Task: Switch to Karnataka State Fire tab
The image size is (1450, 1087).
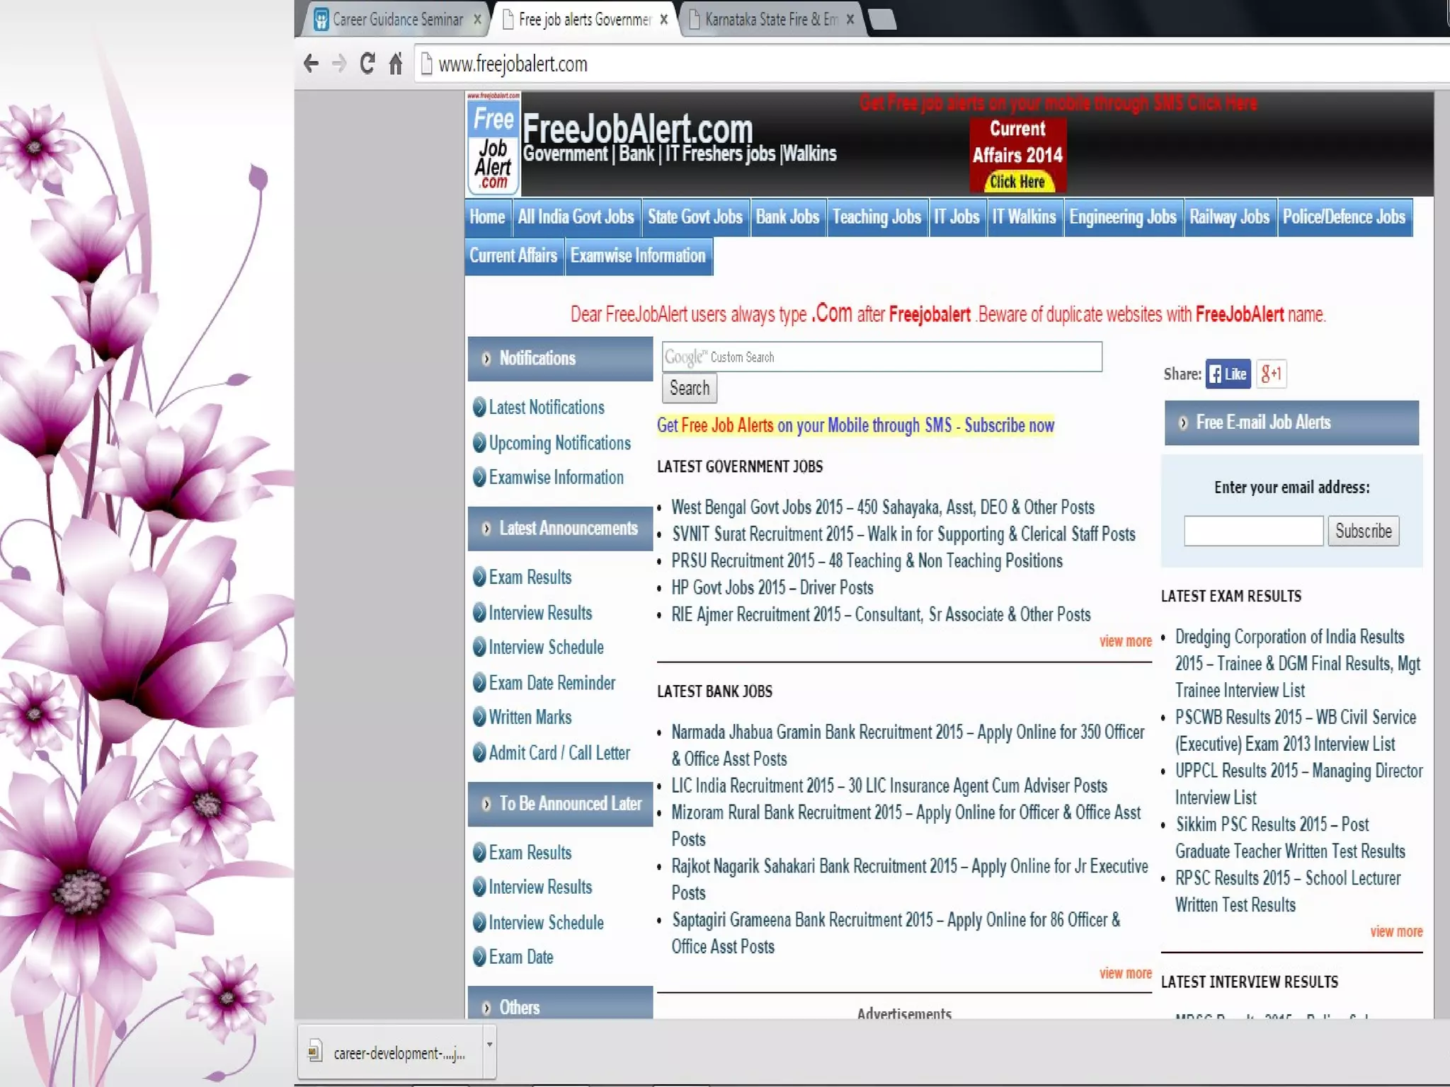Action: (770, 19)
